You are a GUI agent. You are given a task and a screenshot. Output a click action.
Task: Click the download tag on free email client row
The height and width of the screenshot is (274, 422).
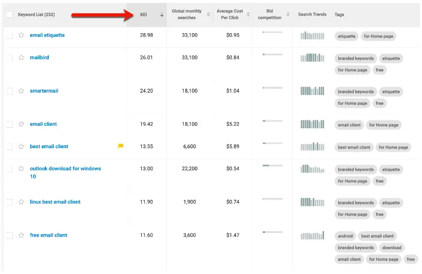(392, 248)
